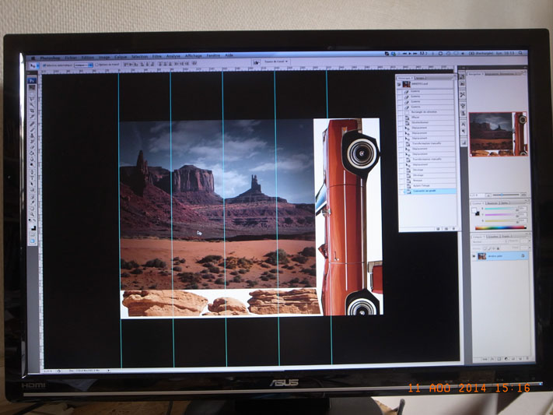Toggle the 'Options de transf.' checkbox
Viewport: 553px width, 415px height.
point(96,65)
